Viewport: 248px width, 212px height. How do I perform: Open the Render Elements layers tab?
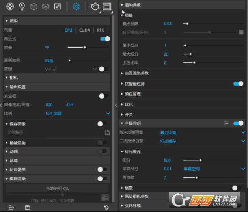[46, 7]
